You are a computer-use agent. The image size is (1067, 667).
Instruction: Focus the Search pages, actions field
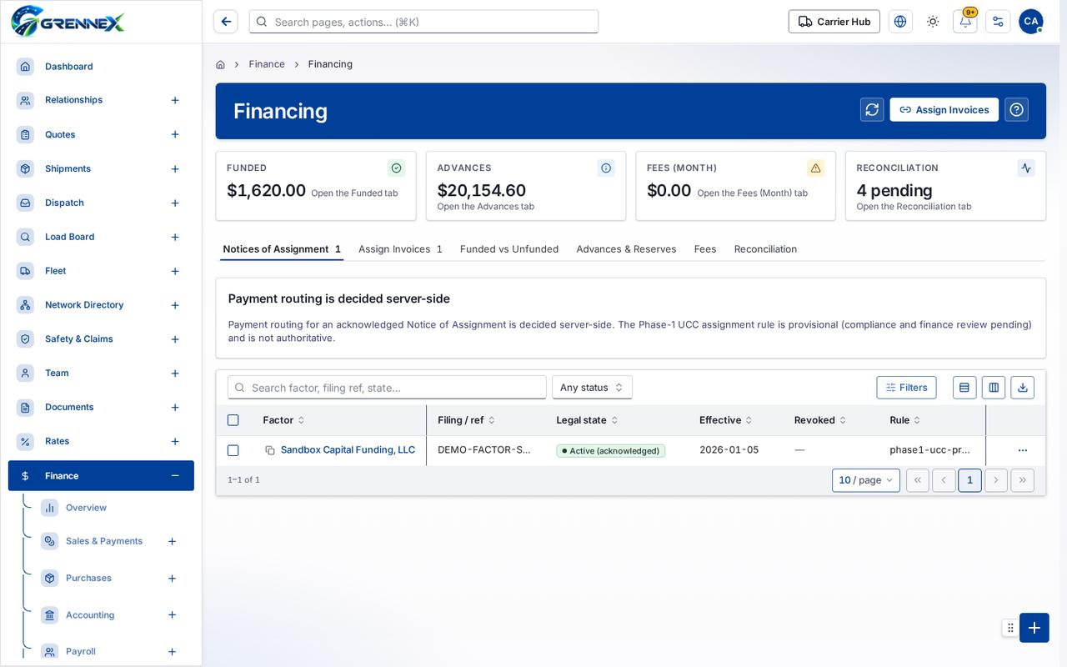(x=423, y=22)
